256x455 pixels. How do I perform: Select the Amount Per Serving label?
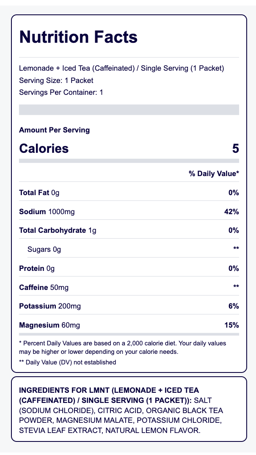[54, 130]
